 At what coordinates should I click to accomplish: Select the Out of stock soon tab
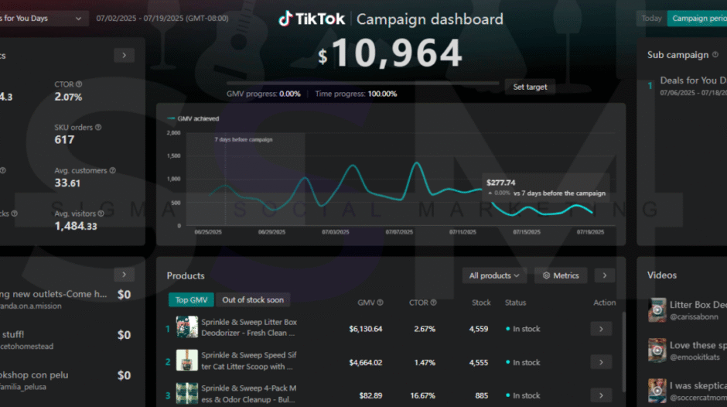coord(253,299)
